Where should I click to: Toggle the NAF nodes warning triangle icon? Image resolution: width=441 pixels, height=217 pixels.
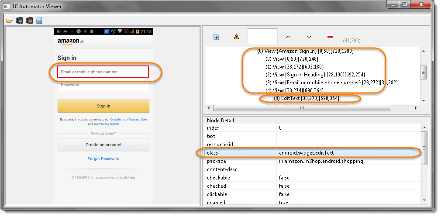(236, 37)
